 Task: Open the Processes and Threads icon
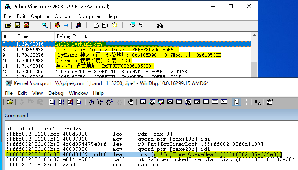215,102
